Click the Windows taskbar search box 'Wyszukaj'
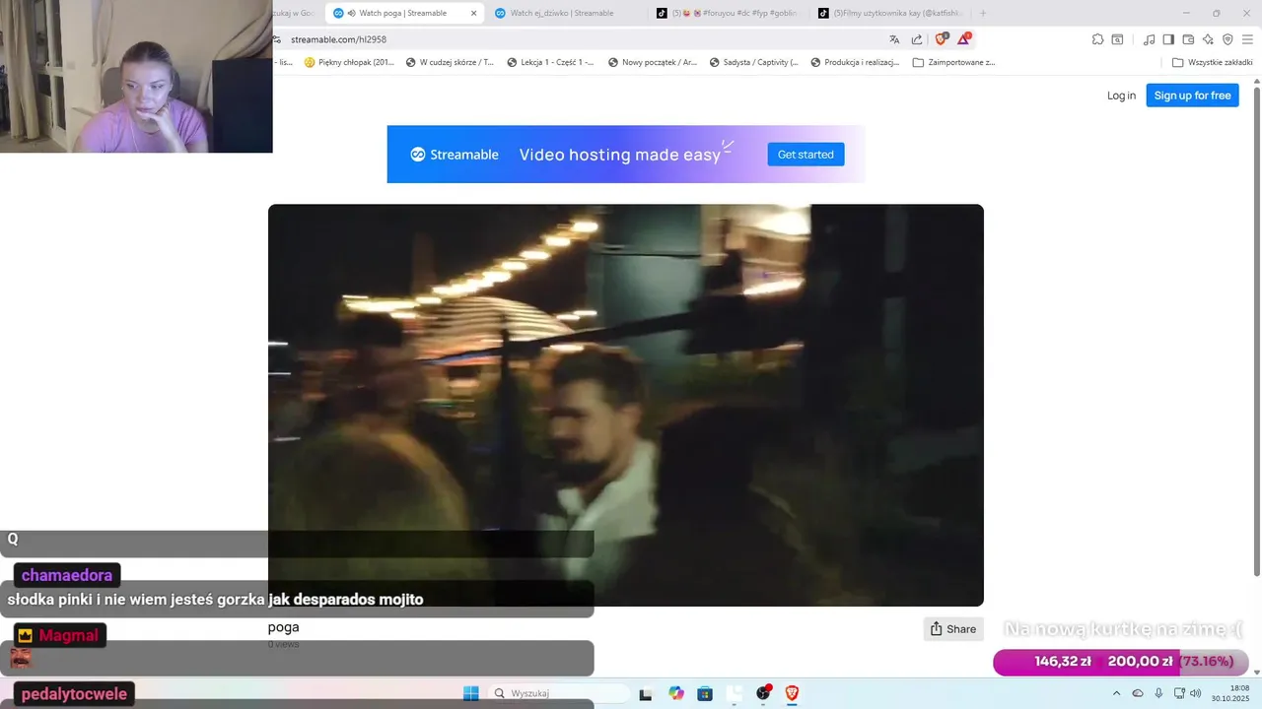This screenshot has height=709, width=1262. point(558,693)
